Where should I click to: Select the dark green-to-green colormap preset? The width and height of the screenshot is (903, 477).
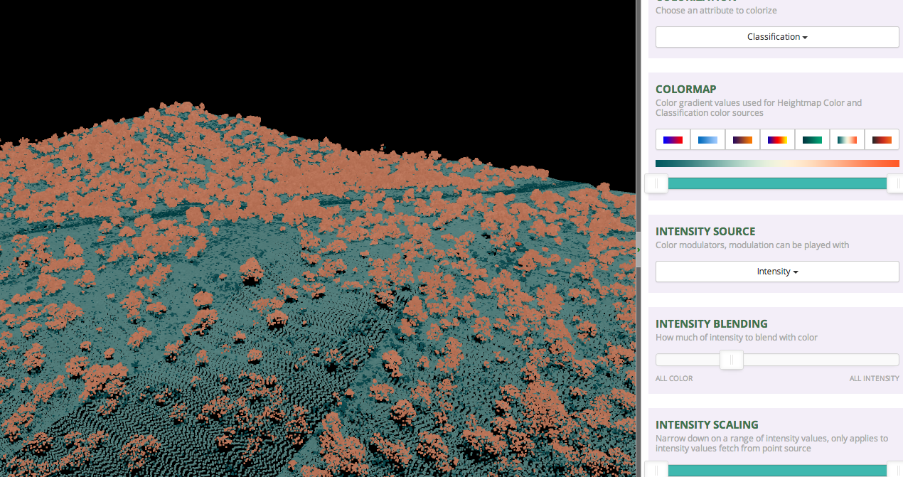pos(812,139)
